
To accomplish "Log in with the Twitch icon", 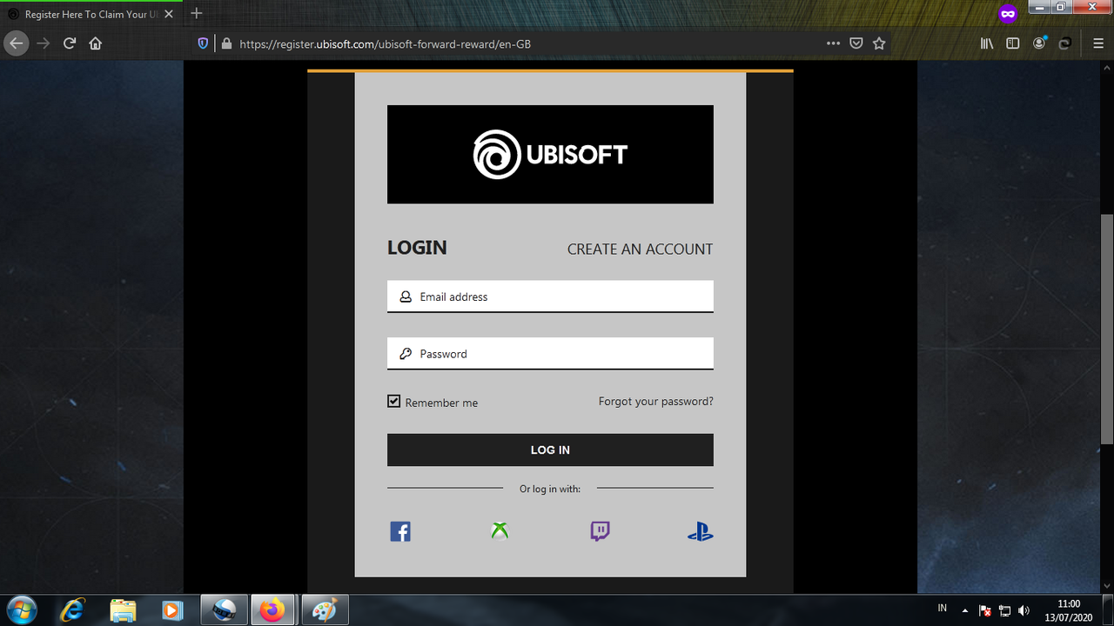I will 600,531.
